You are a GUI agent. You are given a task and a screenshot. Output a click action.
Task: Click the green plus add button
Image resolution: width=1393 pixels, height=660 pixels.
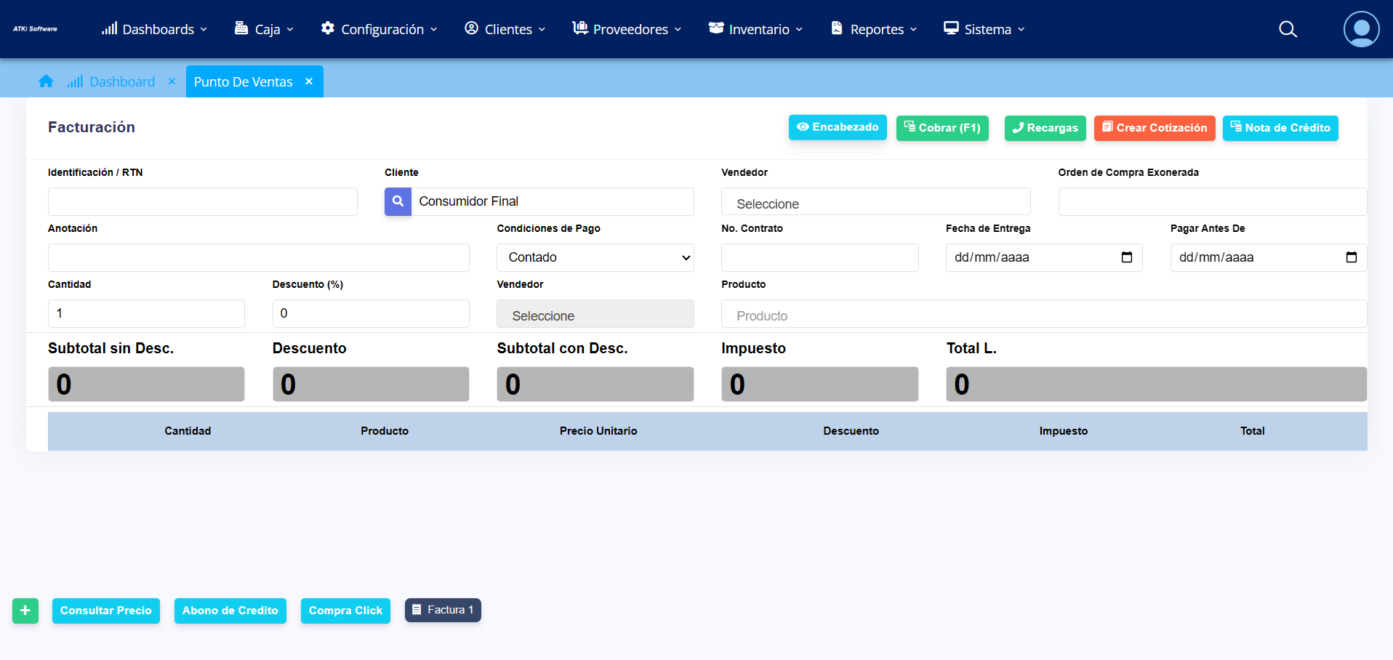[25, 611]
